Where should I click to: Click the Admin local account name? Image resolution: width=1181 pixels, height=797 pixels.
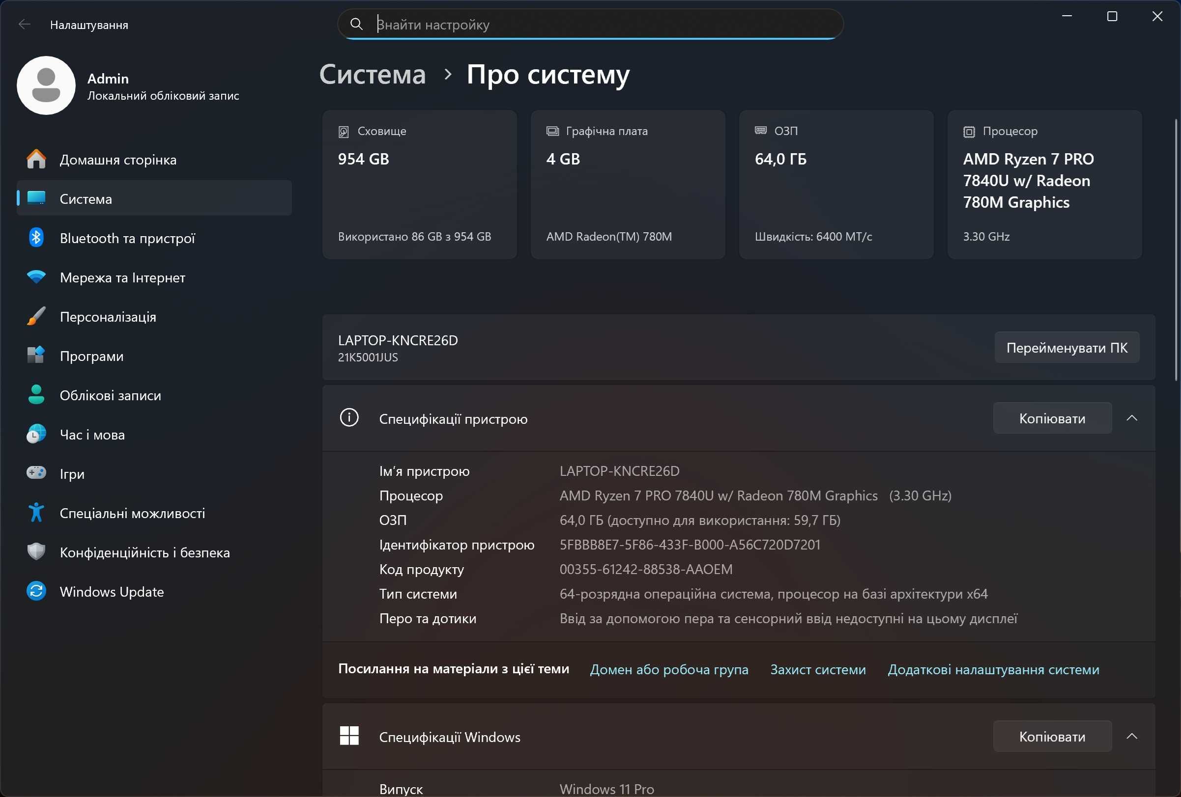[108, 78]
